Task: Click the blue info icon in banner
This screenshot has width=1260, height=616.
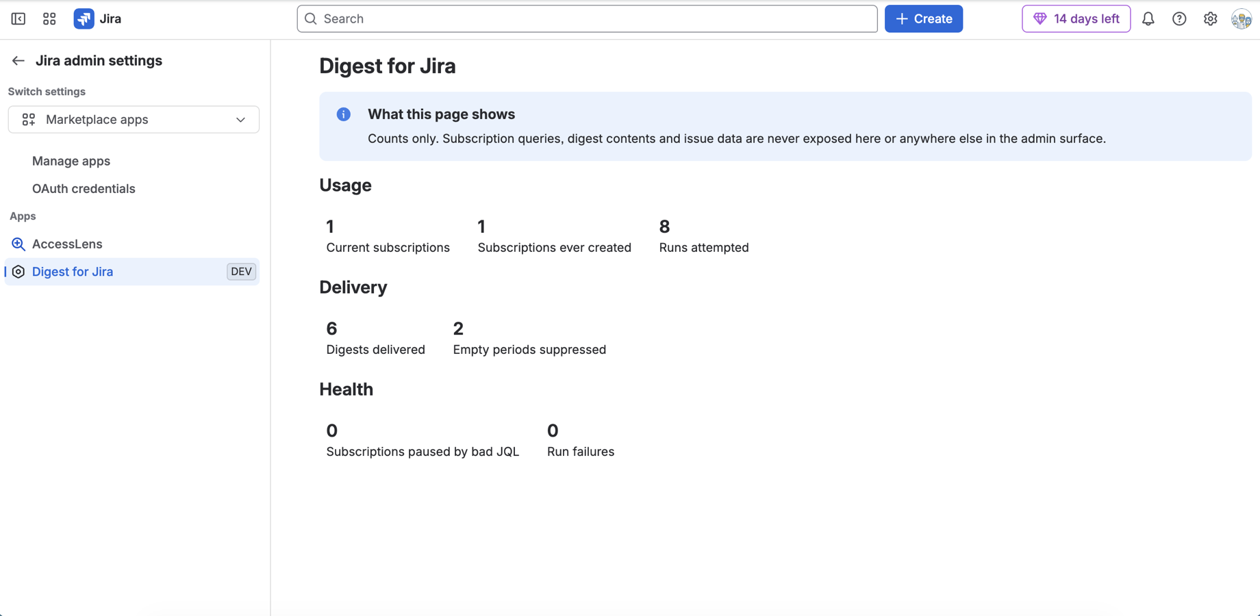Action: [x=344, y=114]
